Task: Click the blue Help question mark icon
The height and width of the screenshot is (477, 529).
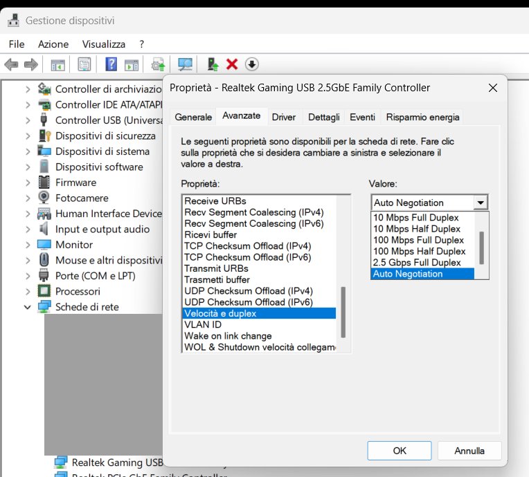Action: [111, 64]
